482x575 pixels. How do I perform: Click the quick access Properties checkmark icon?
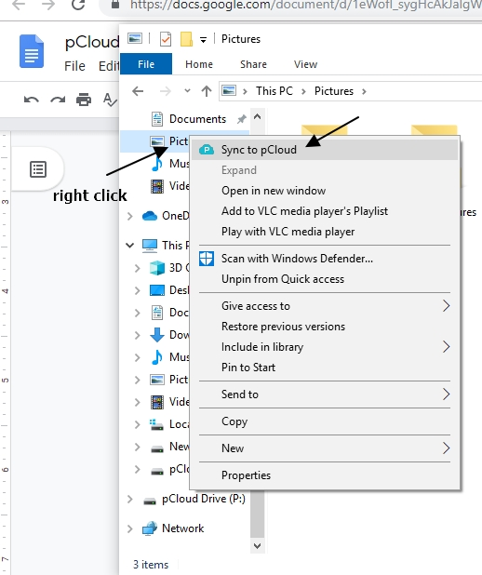pyautogui.click(x=166, y=39)
